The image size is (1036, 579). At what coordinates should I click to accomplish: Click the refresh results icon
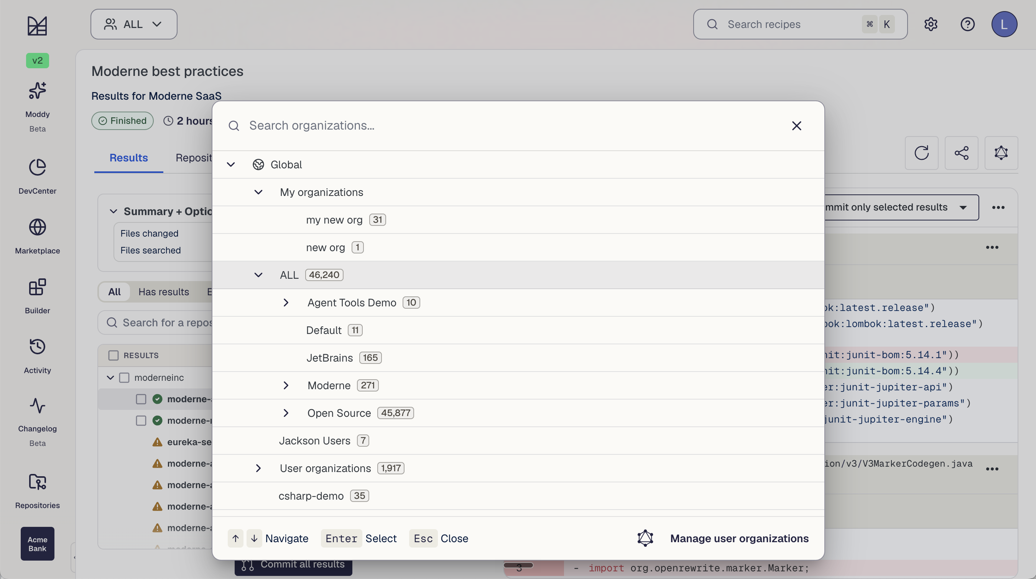click(x=921, y=153)
